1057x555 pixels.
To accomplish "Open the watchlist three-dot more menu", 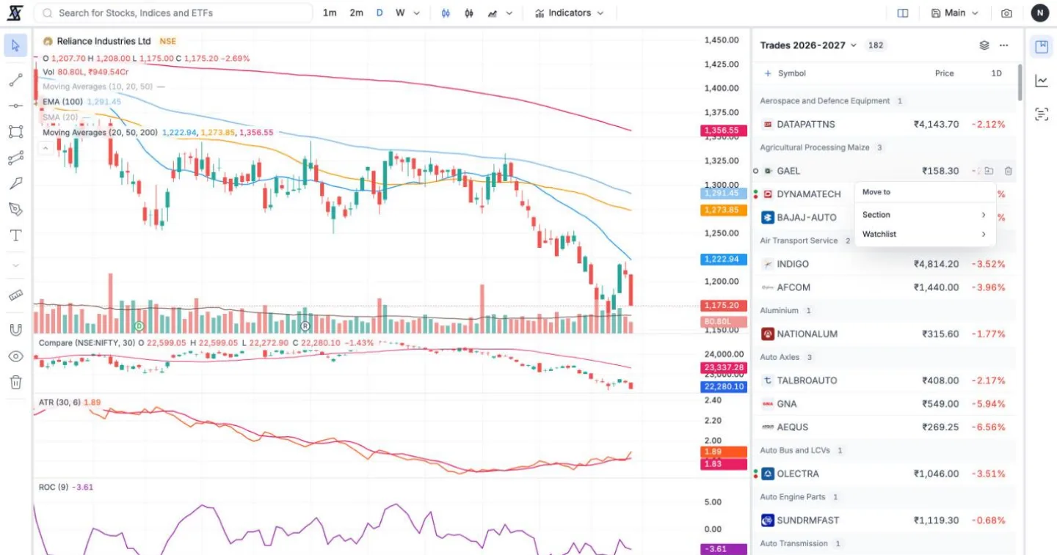I will (1003, 45).
